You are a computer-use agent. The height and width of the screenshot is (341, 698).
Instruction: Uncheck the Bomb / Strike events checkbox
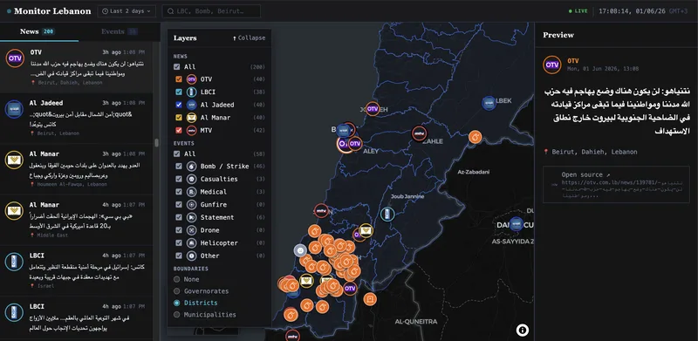179,166
